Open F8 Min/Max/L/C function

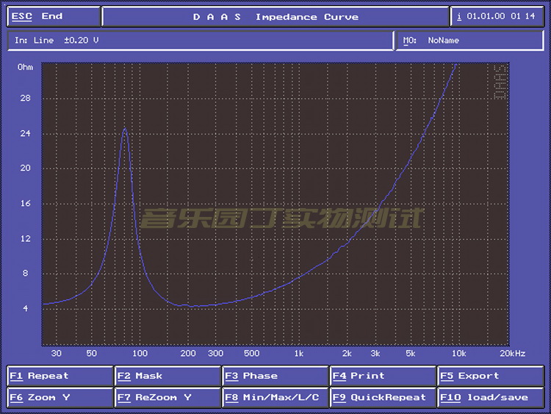pos(275,398)
